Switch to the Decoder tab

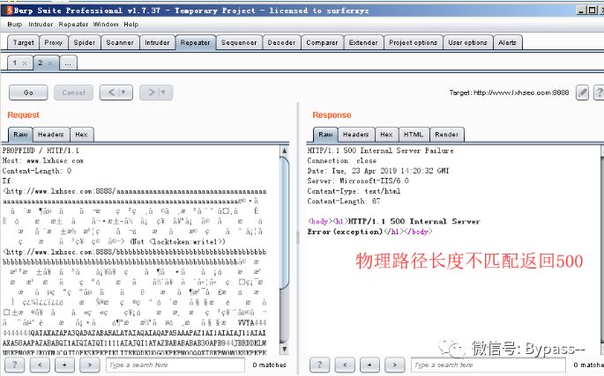(x=281, y=43)
